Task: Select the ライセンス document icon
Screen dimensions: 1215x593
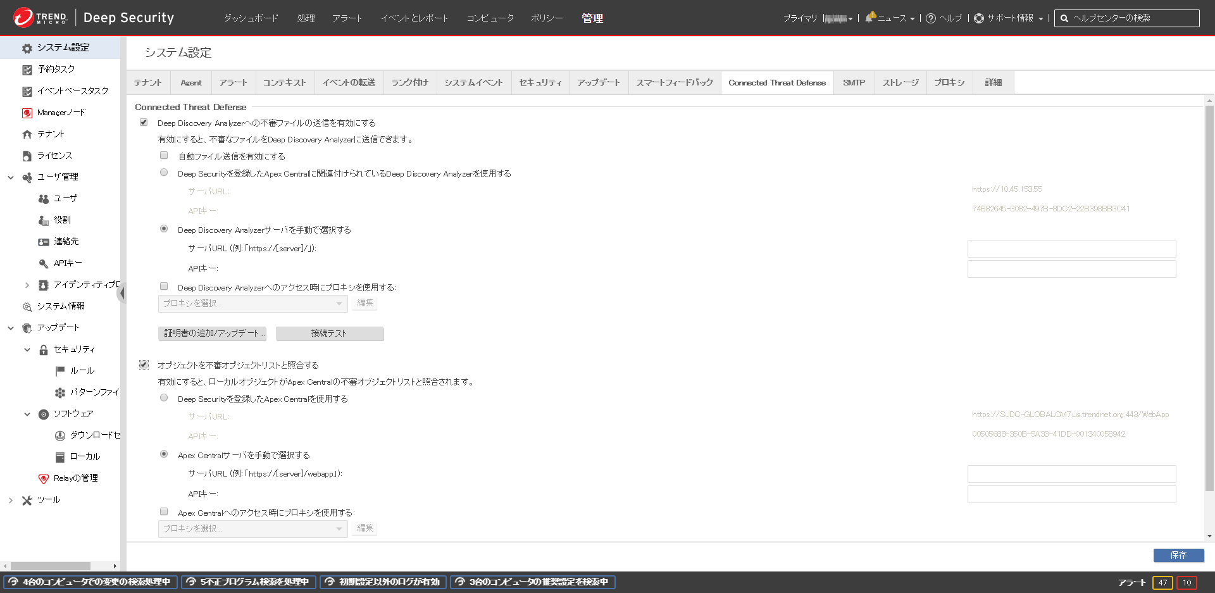Action: pyautogui.click(x=27, y=156)
